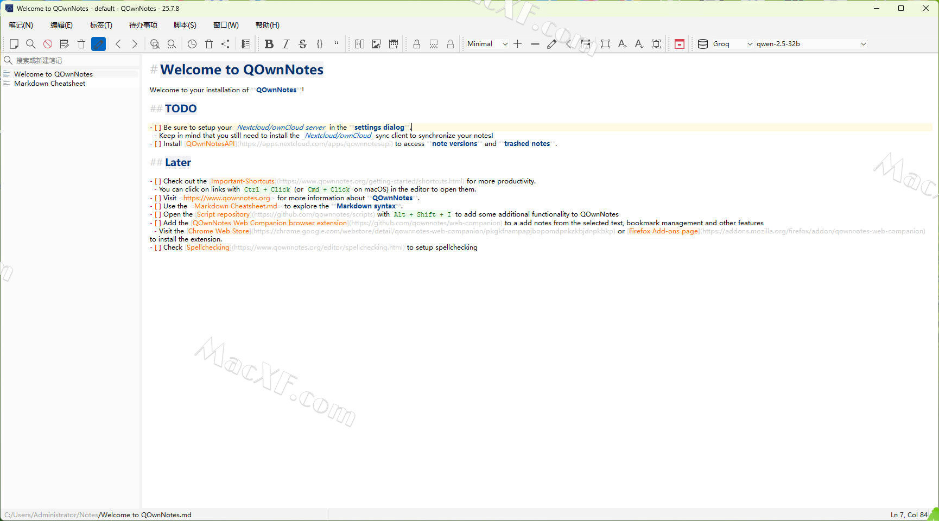The height and width of the screenshot is (521, 939).
Task: Select the Markdown Cheatsheet note
Action: pyautogui.click(x=71, y=84)
